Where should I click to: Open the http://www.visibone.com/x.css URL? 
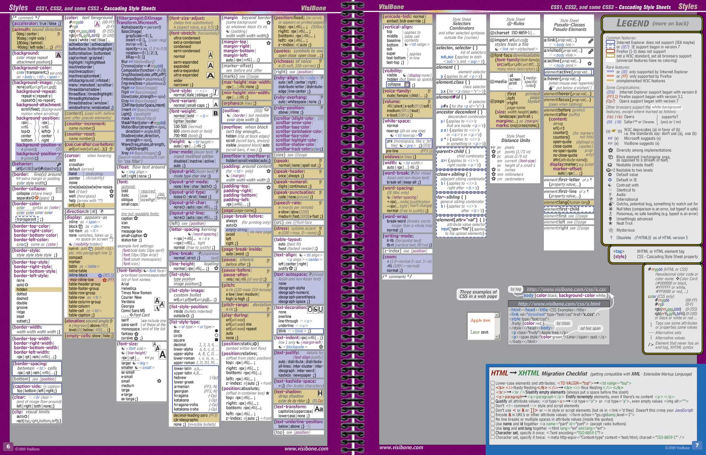coord(566,290)
